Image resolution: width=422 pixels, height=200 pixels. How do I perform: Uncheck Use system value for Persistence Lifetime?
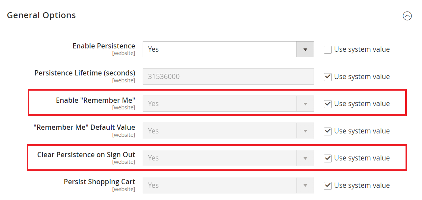pyautogui.click(x=328, y=77)
